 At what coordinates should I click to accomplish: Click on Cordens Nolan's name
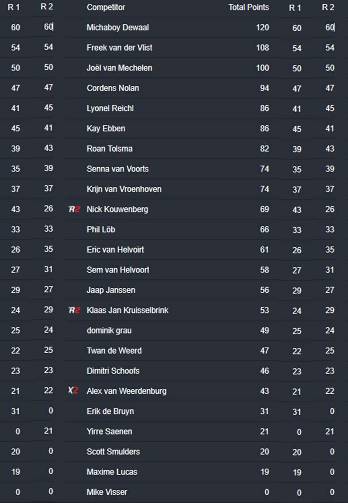click(113, 88)
